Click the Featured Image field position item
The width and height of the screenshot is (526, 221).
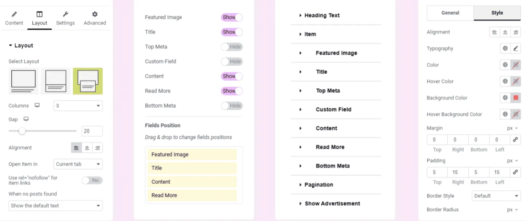(192, 154)
